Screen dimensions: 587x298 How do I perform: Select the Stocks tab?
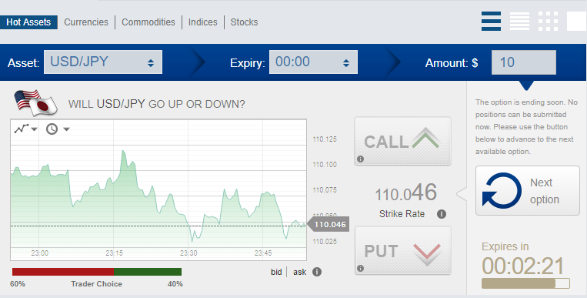(244, 22)
